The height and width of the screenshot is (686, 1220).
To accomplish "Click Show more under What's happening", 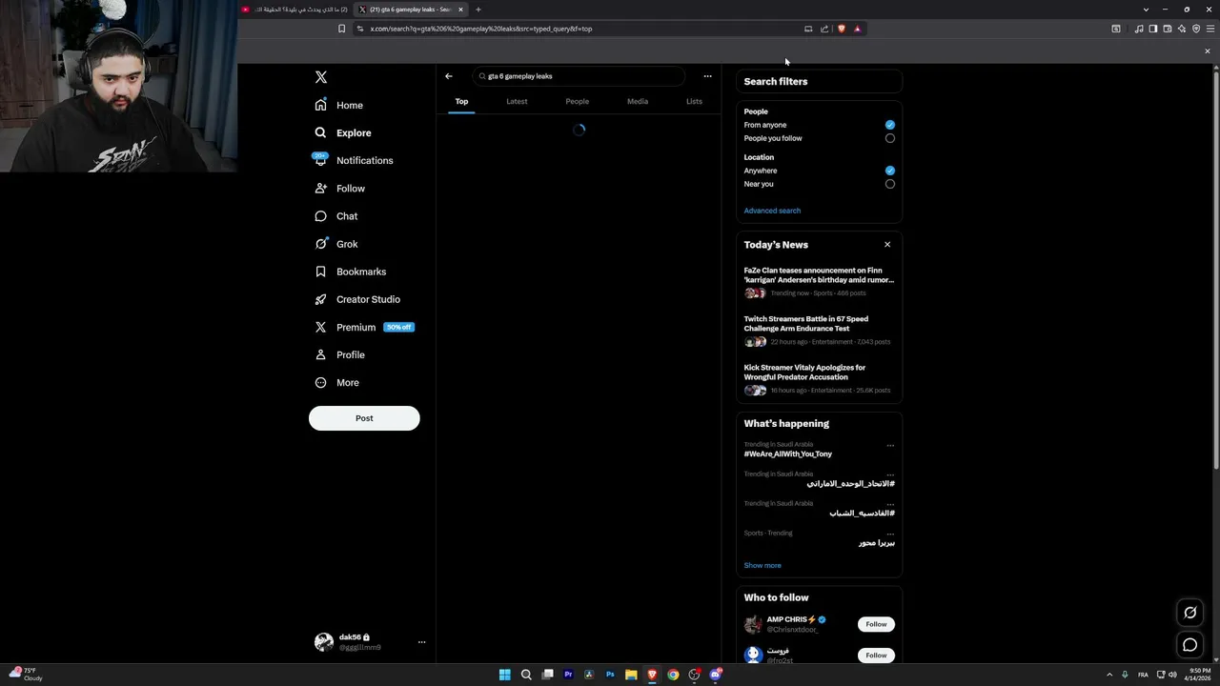I will [762, 565].
